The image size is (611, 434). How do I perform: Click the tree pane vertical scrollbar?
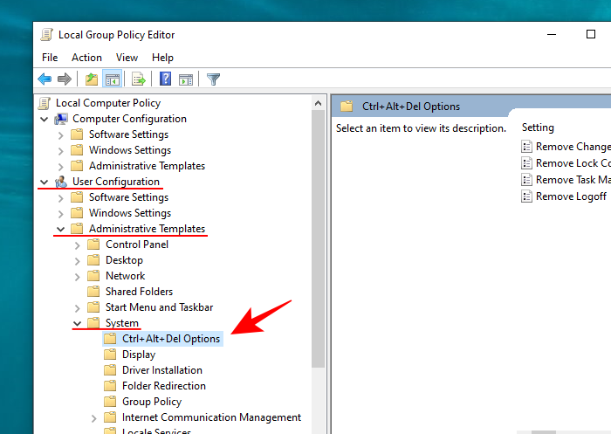pyautogui.click(x=319, y=262)
